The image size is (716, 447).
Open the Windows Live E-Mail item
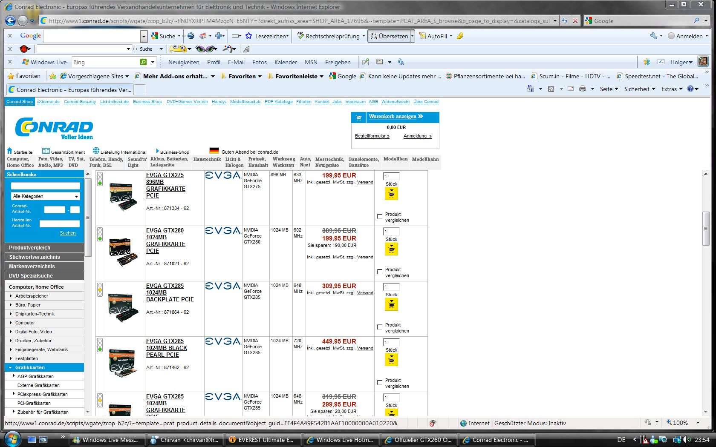[236, 62]
